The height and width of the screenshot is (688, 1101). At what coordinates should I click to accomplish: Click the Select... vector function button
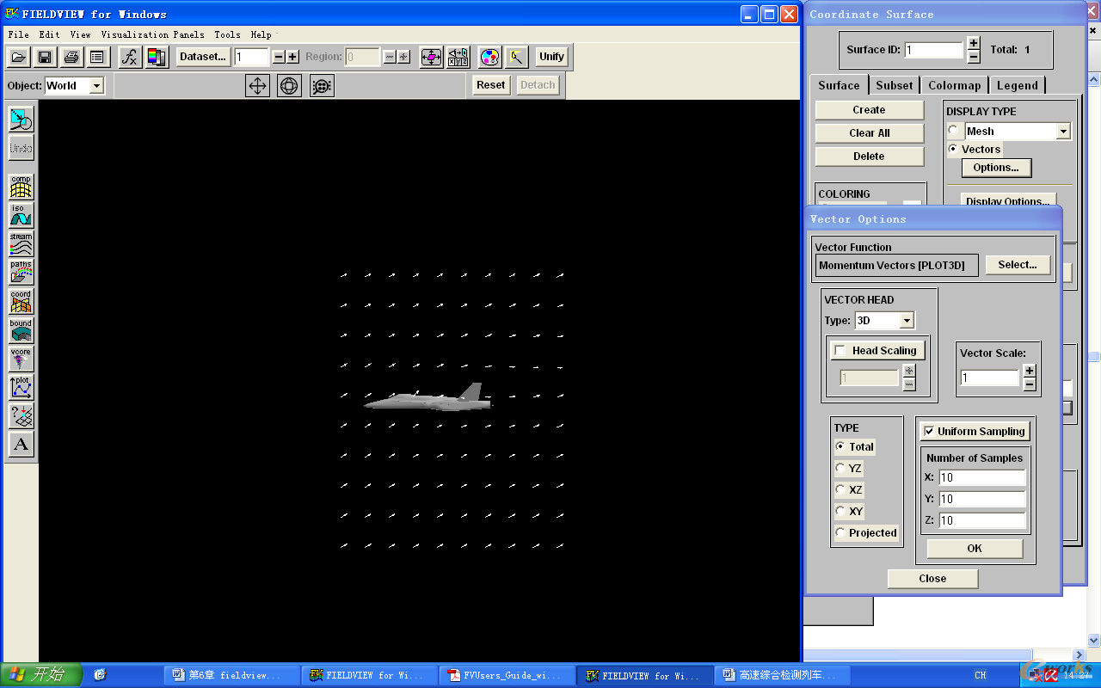pyautogui.click(x=1017, y=265)
